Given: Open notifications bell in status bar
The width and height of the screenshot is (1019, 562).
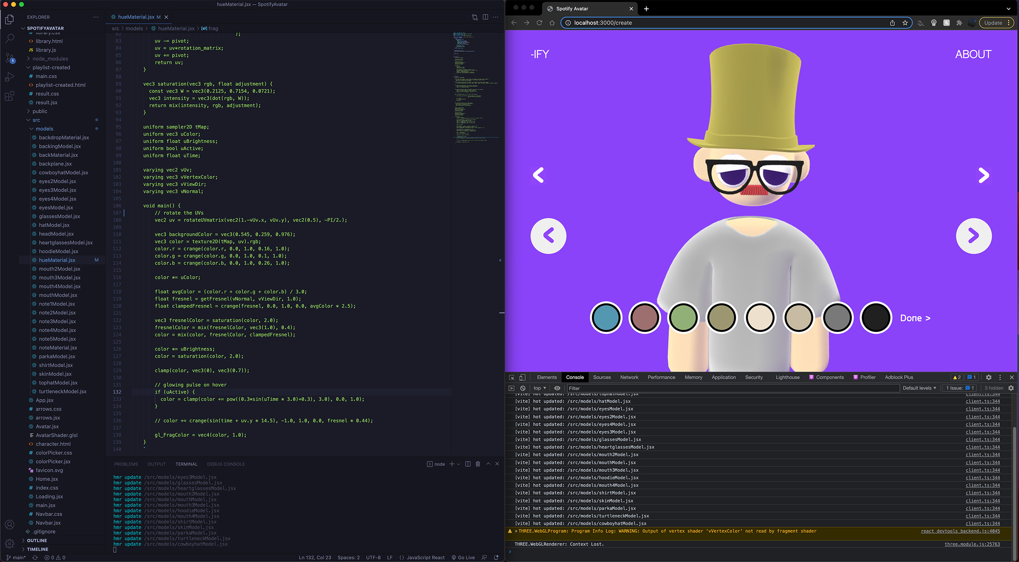Looking at the screenshot, I should [496, 558].
